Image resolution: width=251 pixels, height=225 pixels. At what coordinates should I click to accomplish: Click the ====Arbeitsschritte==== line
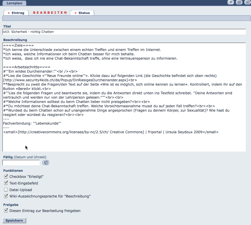point(27,67)
